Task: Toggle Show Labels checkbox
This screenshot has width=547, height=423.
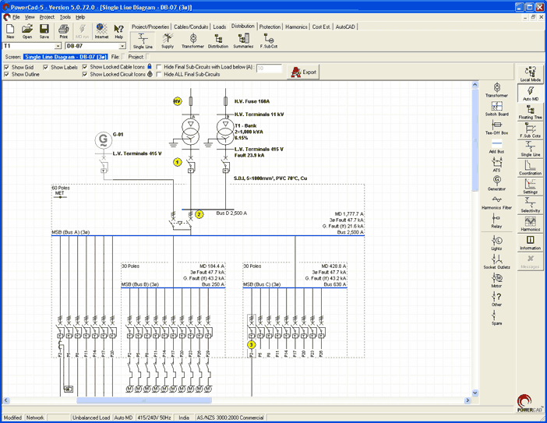Action: 46,67
